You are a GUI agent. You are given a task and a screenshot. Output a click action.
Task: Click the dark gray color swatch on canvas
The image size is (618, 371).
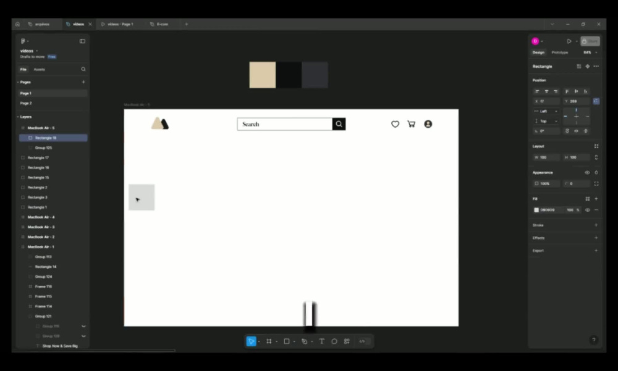(315, 75)
